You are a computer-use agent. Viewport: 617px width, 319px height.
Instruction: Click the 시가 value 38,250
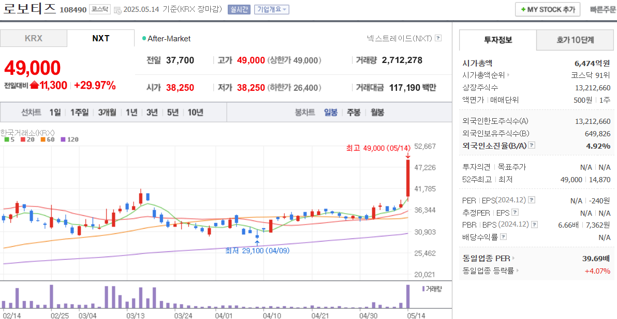180,88
